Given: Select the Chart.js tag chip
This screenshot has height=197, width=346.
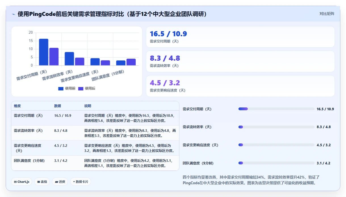Looking at the screenshot, I should (22, 182).
